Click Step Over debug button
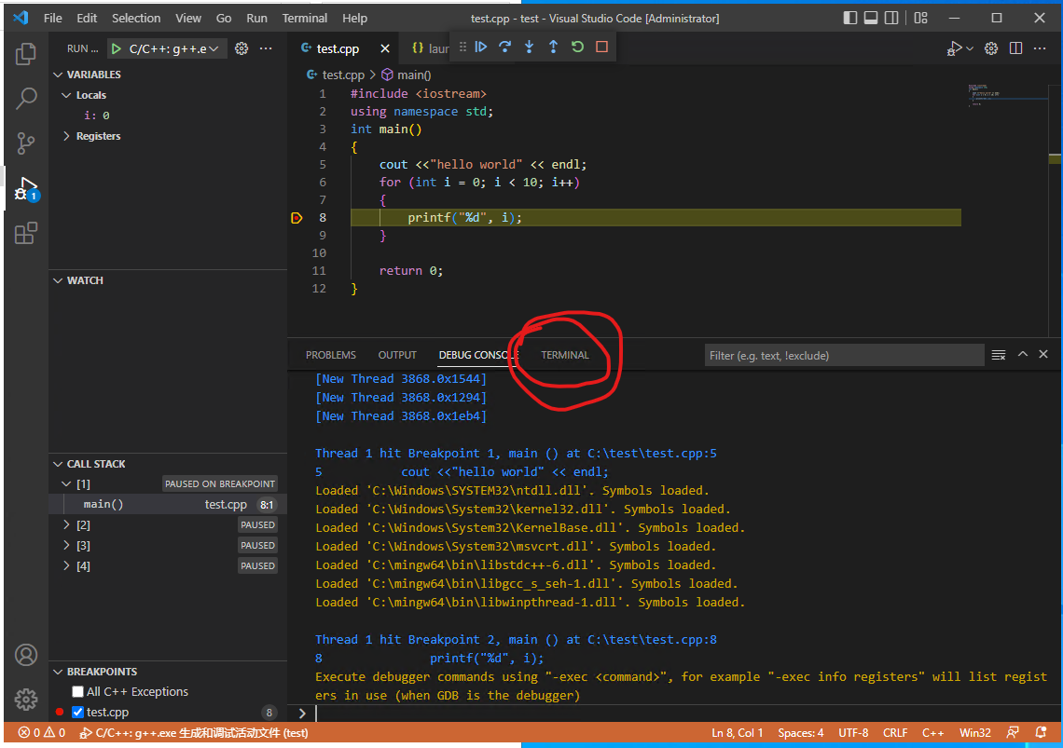The width and height of the screenshot is (1063, 748). point(505,47)
